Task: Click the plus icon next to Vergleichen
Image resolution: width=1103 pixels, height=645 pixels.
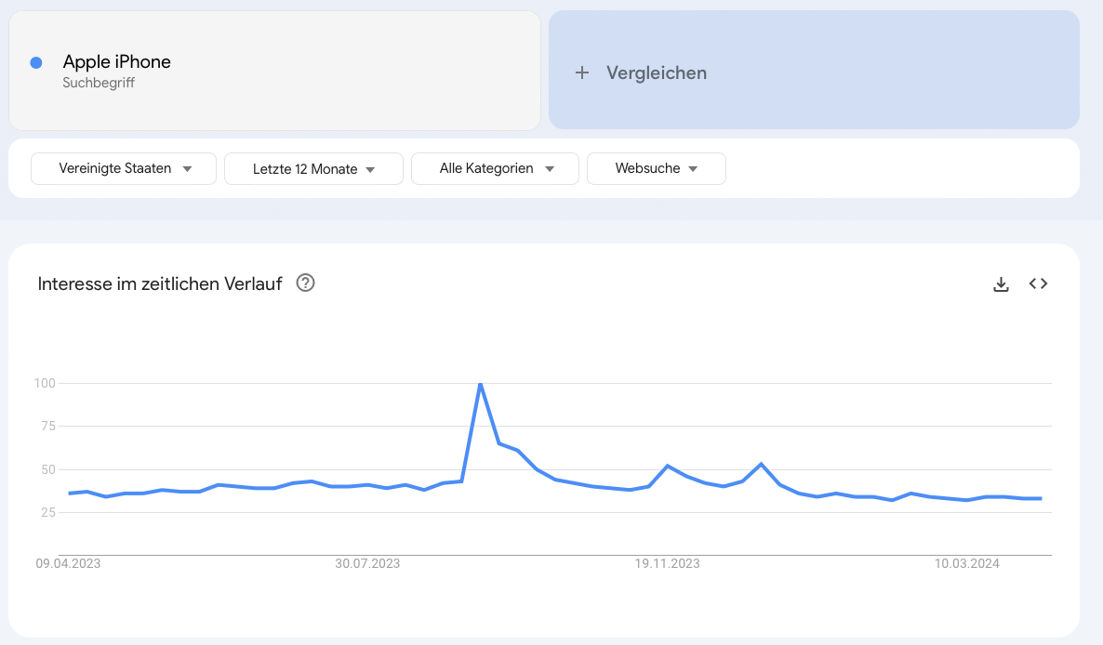Action: coord(582,72)
